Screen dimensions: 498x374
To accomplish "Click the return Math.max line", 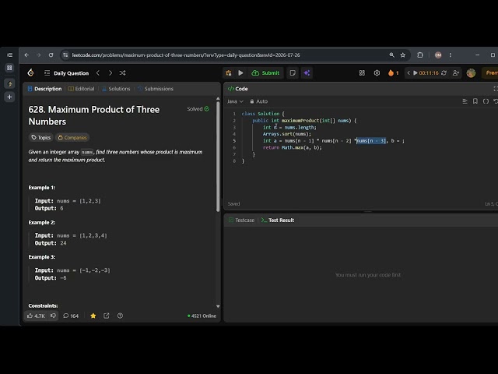I will tap(293, 147).
